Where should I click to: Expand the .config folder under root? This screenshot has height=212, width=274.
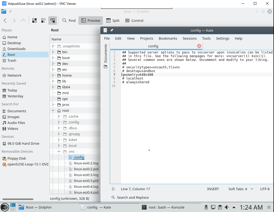click(59, 122)
